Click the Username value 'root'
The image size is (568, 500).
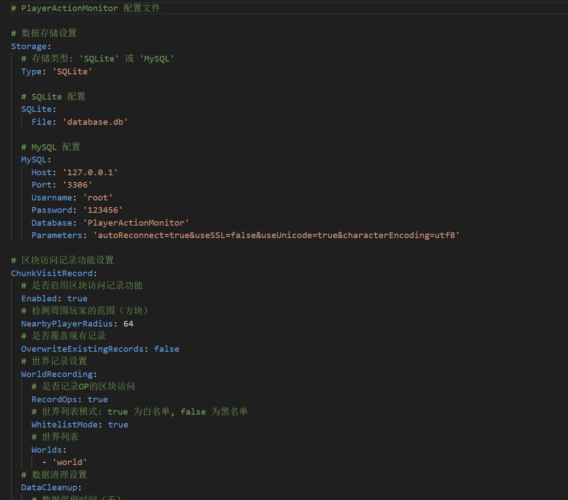98,197
